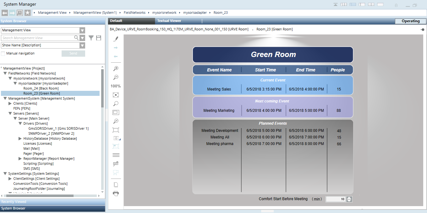427x213 pixels.
Task: Click the Zoom Out magnifier icon
Action: [x=116, y=77]
